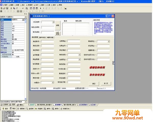
Task: Open the event handler subroutine dropdown
Action: pyautogui.click(x=25, y=102)
